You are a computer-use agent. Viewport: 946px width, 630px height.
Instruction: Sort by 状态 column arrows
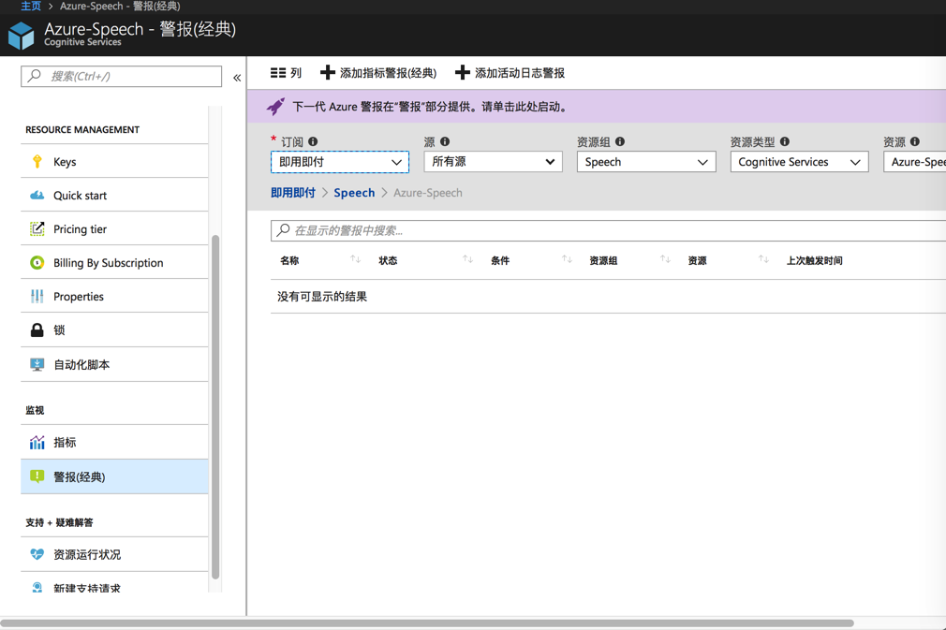point(467,259)
